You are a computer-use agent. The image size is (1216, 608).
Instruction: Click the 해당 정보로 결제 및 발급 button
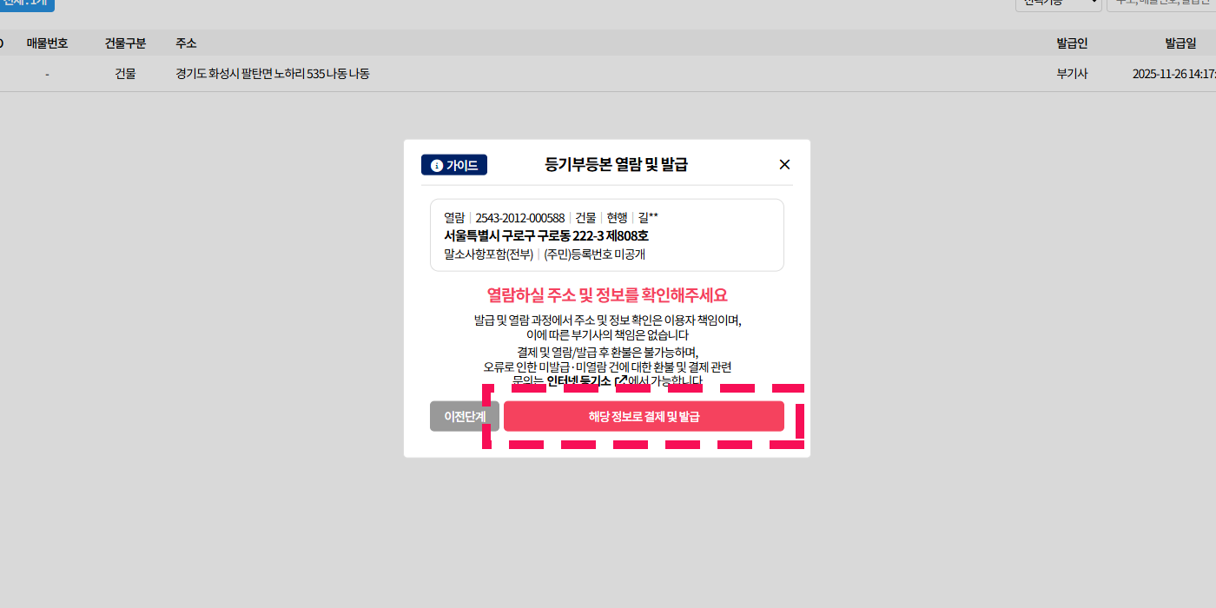point(644,416)
